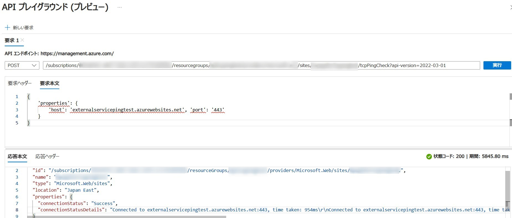
Task: Close the 要求 1 tab with its X
Action: click(x=22, y=40)
